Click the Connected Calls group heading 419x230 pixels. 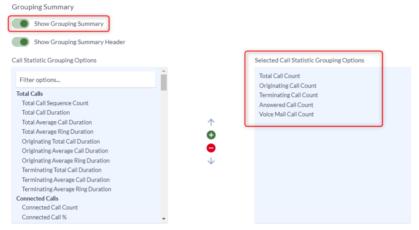tap(37, 198)
